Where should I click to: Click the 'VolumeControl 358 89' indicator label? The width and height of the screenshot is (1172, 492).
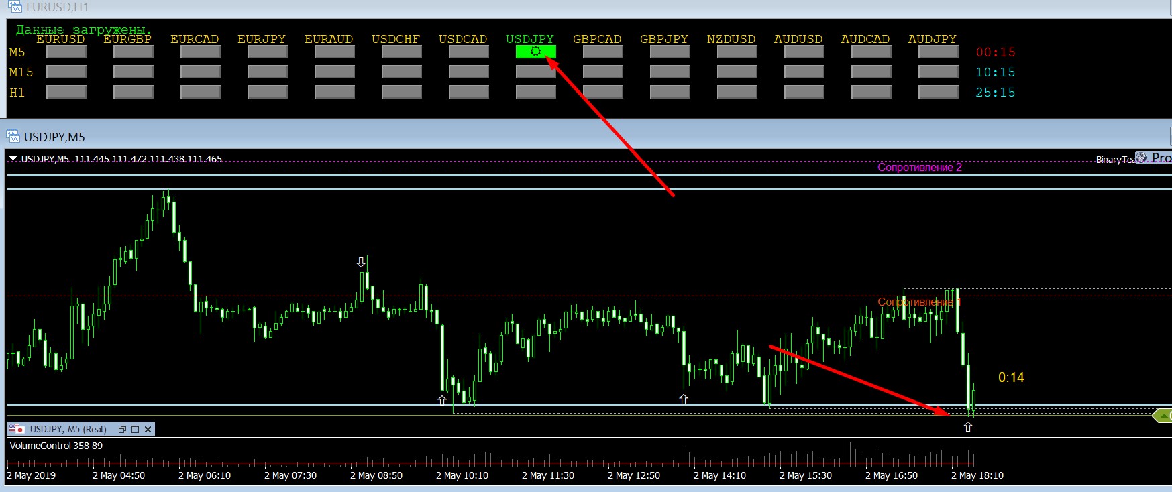[56, 446]
